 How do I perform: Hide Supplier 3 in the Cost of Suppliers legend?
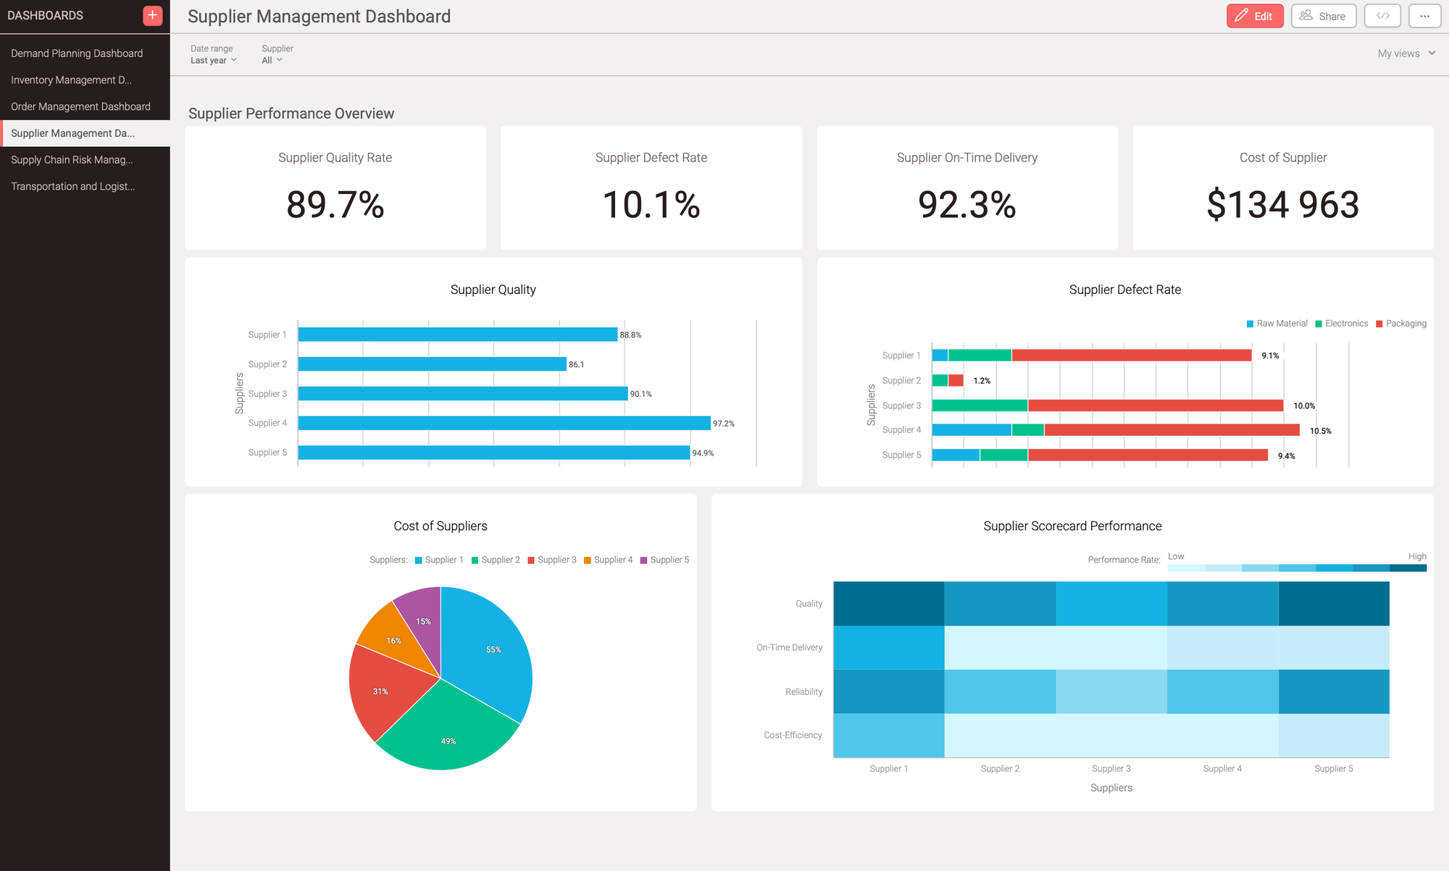click(553, 560)
